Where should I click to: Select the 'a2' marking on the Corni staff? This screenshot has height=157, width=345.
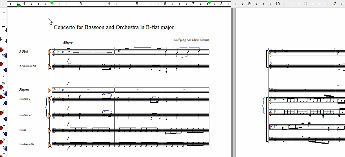(70, 63)
